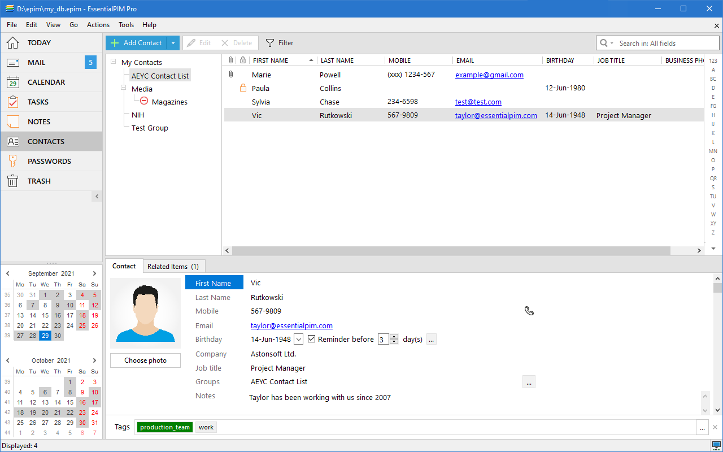Click the Choose photo button
The width and height of the screenshot is (723, 452).
(x=145, y=360)
